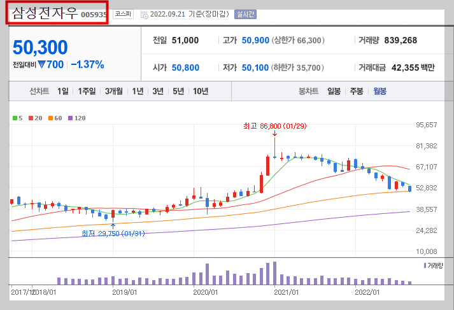Click the -1.37% change value
This screenshot has height=310, width=454.
pyautogui.click(x=87, y=64)
